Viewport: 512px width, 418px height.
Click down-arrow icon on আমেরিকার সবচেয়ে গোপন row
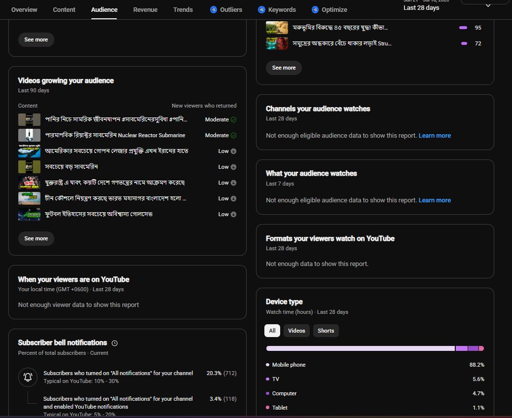(x=233, y=152)
